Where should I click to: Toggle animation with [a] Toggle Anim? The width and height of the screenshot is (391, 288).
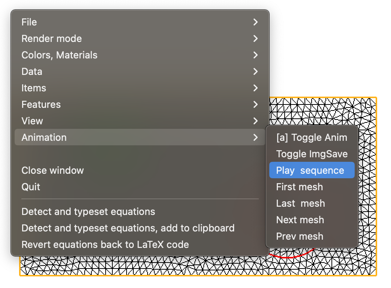(x=312, y=137)
